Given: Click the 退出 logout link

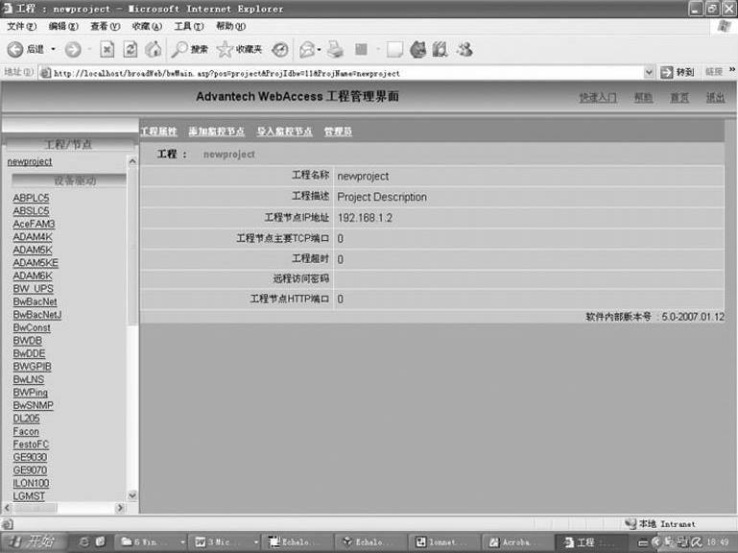Looking at the screenshot, I should click(715, 98).
